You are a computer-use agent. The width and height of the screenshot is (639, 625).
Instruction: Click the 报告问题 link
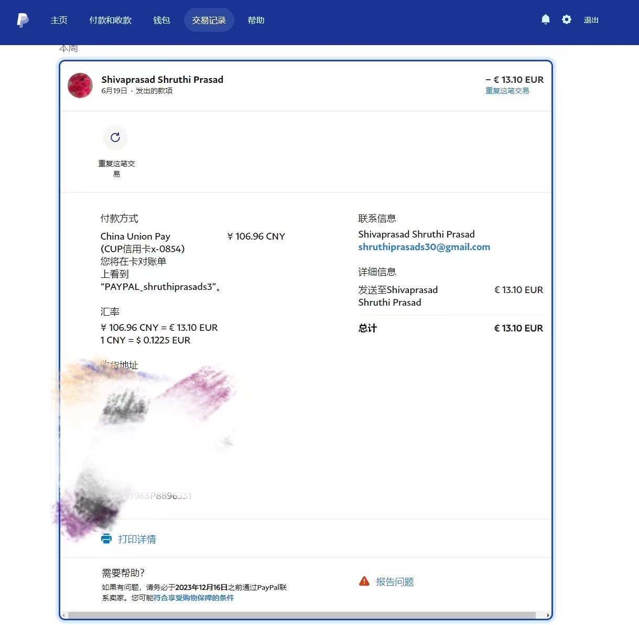pos(395,581)
